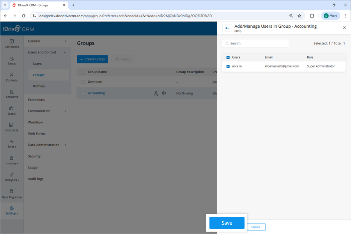Toggle the select-all Users checkbox

(x=228, y=57)
